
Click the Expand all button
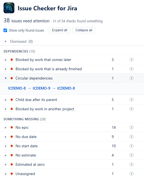tap(60, 30)
